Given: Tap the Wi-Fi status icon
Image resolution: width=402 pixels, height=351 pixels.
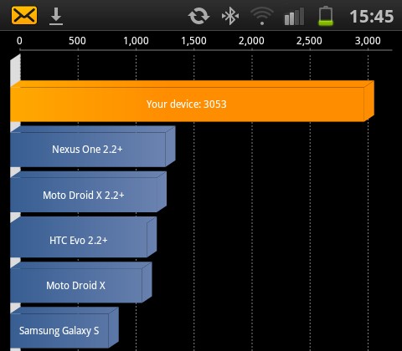Looking at the screenshot, I should click(262, 16).
